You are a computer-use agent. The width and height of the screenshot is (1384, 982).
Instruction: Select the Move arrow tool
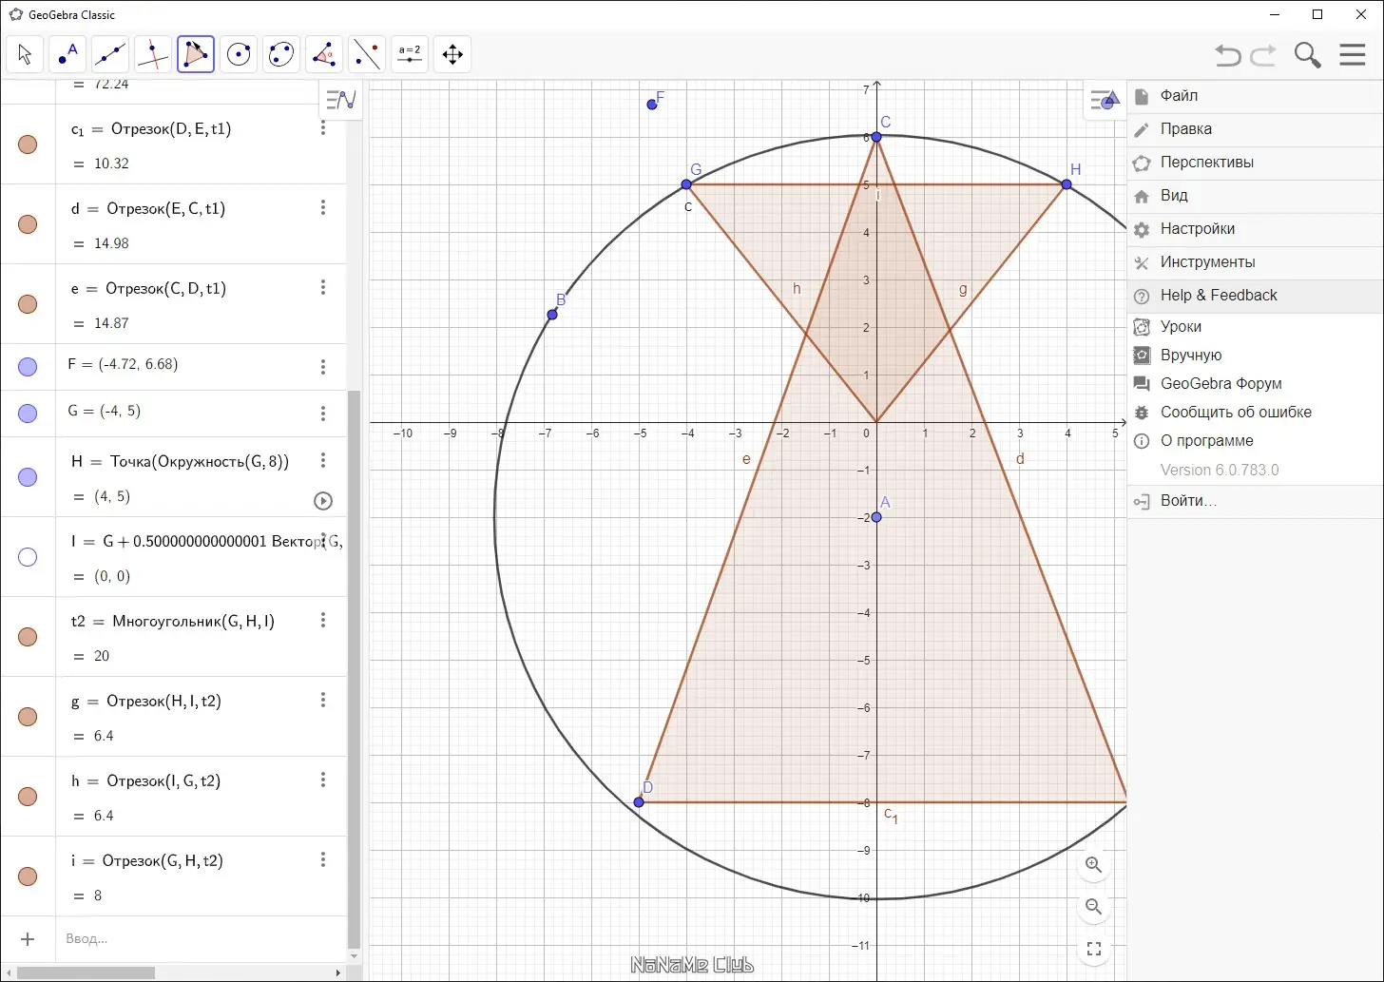click(25, 54)
